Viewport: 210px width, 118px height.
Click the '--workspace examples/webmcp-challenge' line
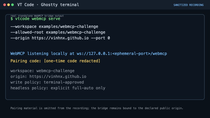coord(54,27)
